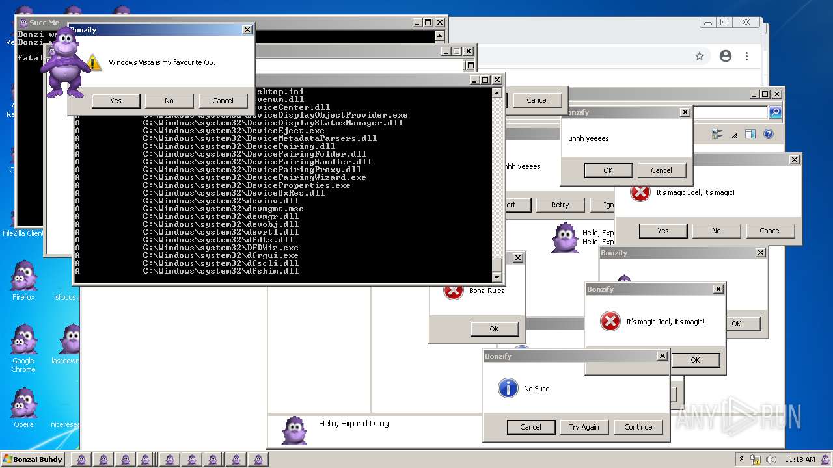Screen dimensions: 833x468
Task: Close the uhhh yeeees dialog
Action: coord(685,112)
